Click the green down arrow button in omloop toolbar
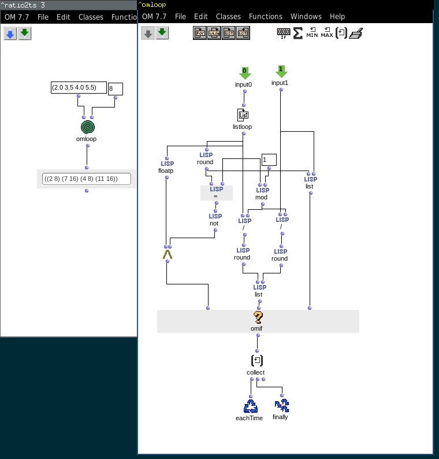Viewport: 439px width, 459px height. point(162,33)
